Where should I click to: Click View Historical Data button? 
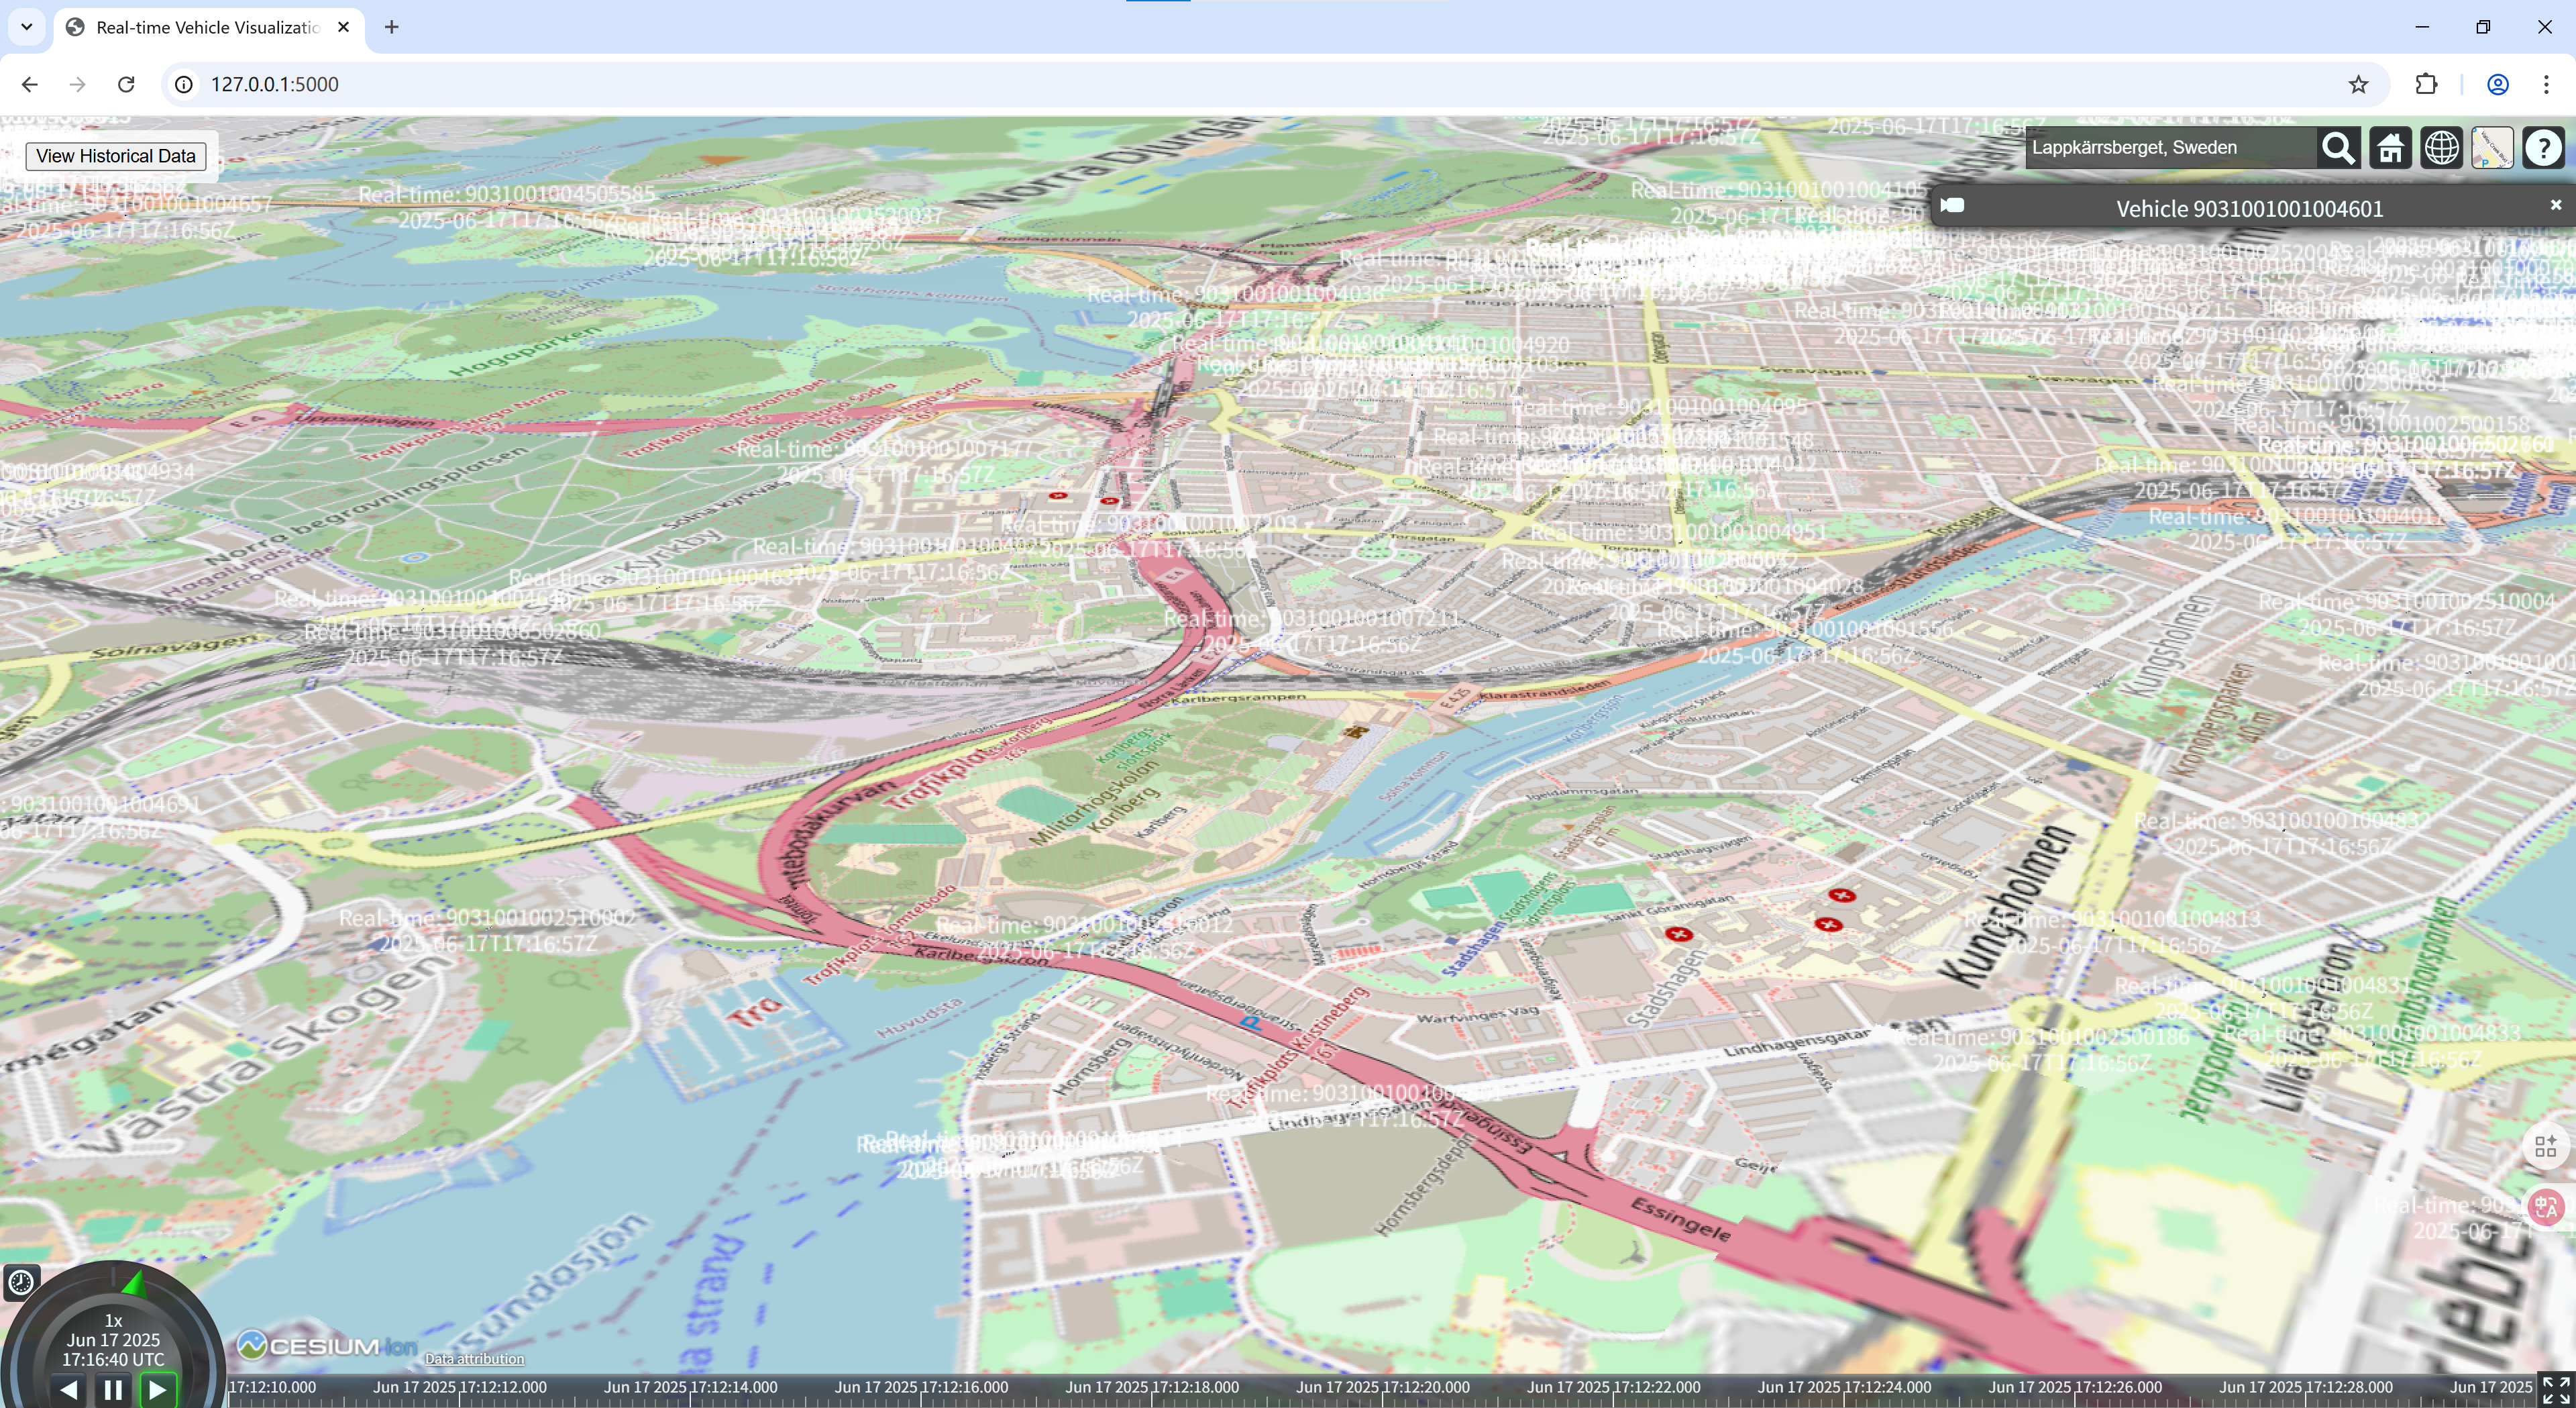coord(116,156)
